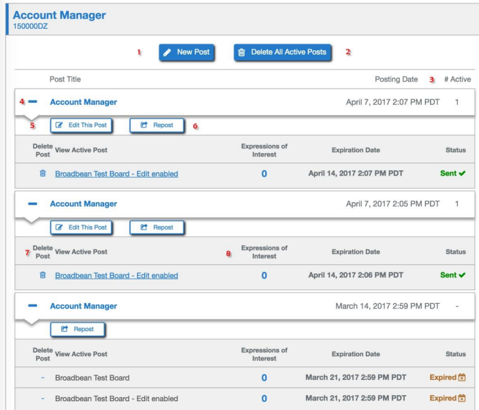
Task: Open Broadbean Test Board link expiring 2:06 PM
Action: pyautogui.click(x=117, y=275)
